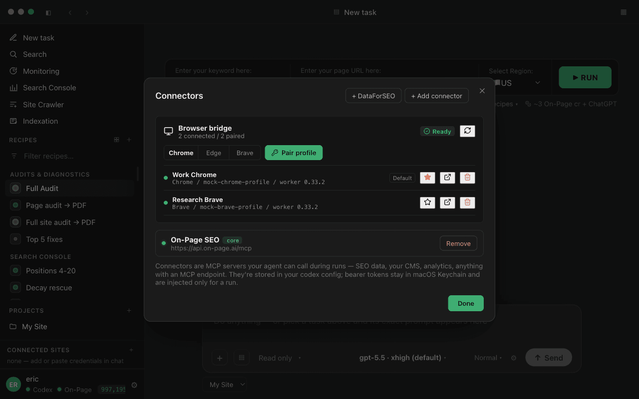Screen dimensions: 639x399
Task: Click the Add connector button
Action: [x=437, y=96]
